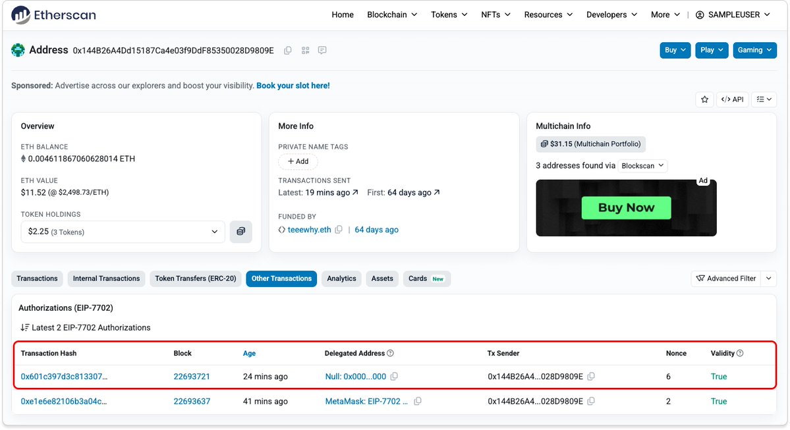790x430 pixels.
Task: Click the Advanced Filter button
Action: click(x=726, y=279)
